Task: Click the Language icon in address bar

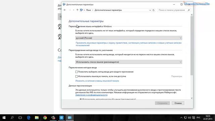Action: click(81, 10)
